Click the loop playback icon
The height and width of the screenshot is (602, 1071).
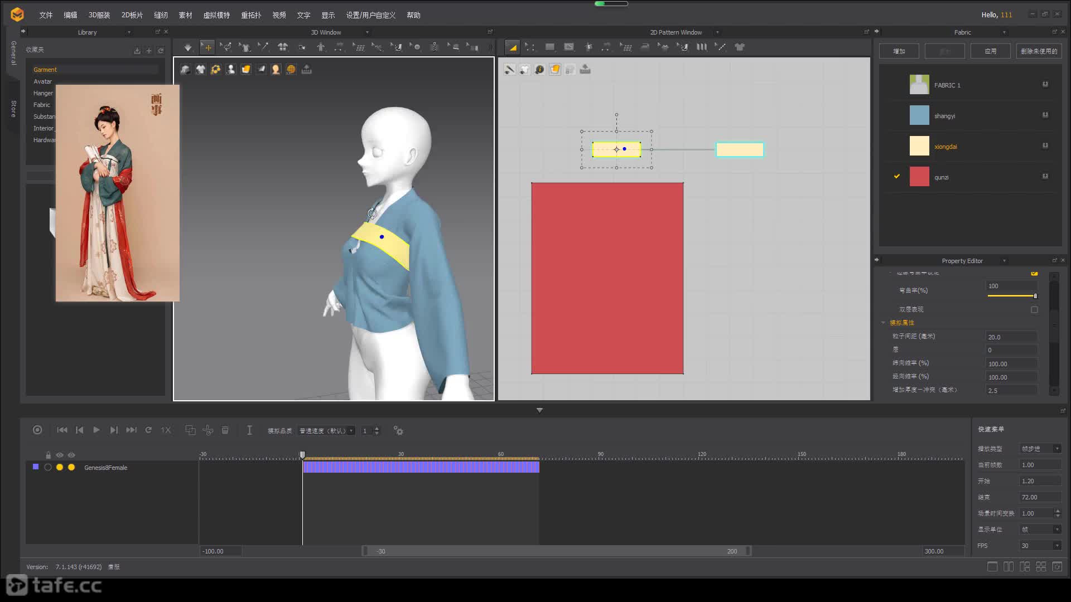point(148,430)
